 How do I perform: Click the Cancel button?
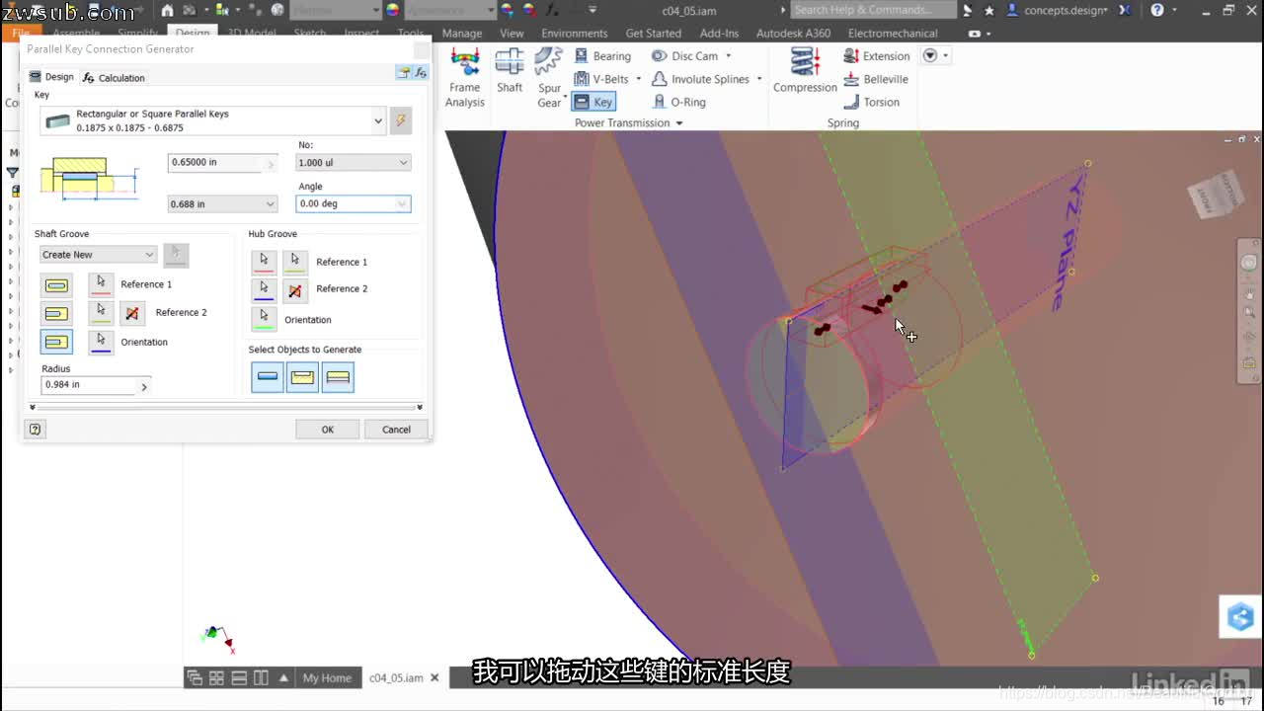click(396, 430)
